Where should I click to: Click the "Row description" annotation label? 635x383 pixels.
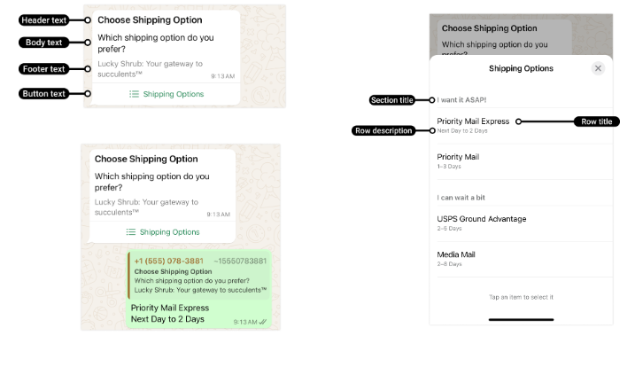(383, 131)
